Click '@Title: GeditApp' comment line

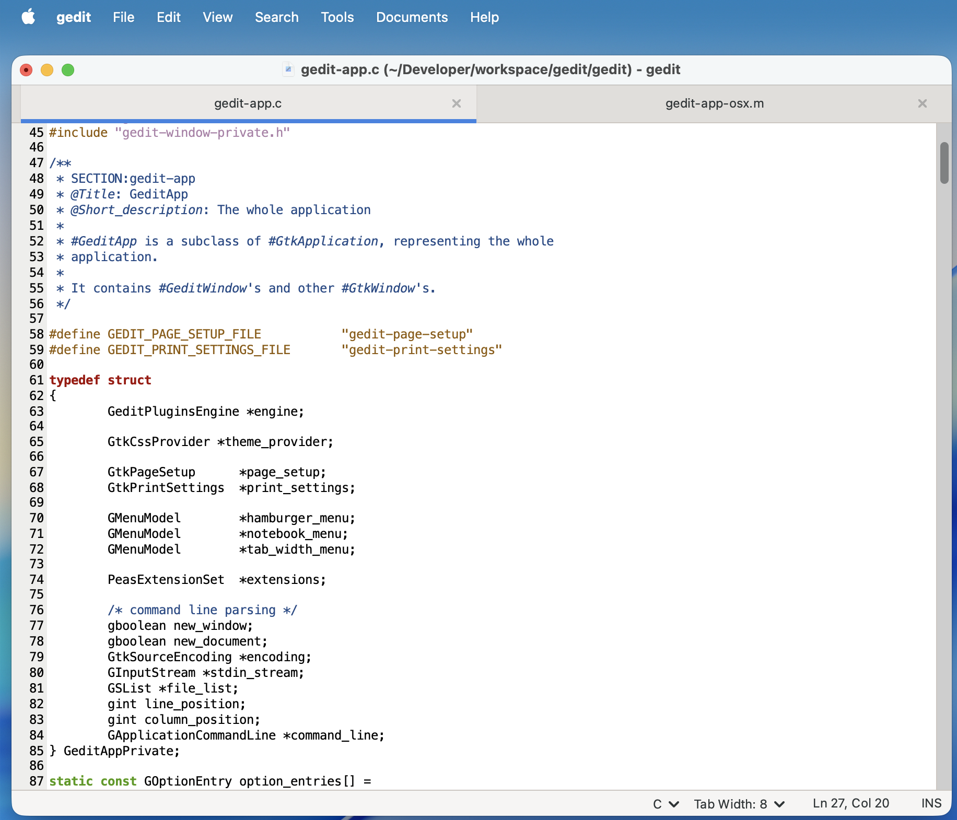click(129, 194)
